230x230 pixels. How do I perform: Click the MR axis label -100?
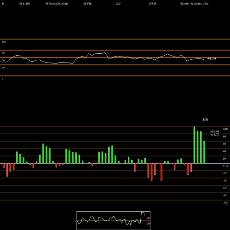[225, 203]
